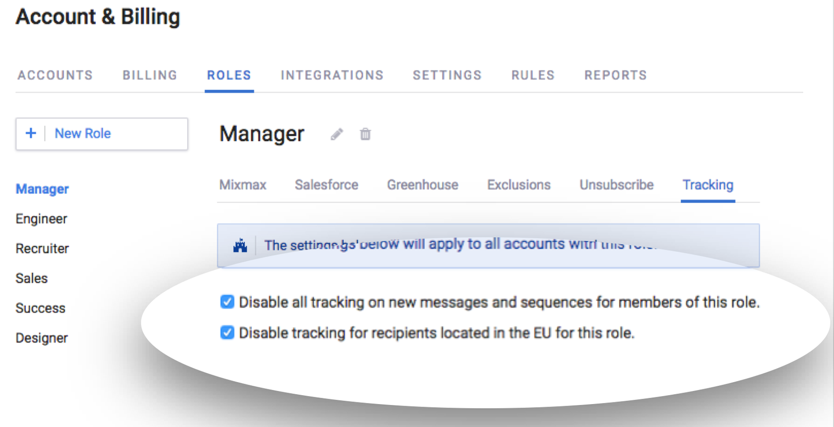Choose the Recruiter role from list
Viewport: 834px width, 427px height.
tap(42, 249)
